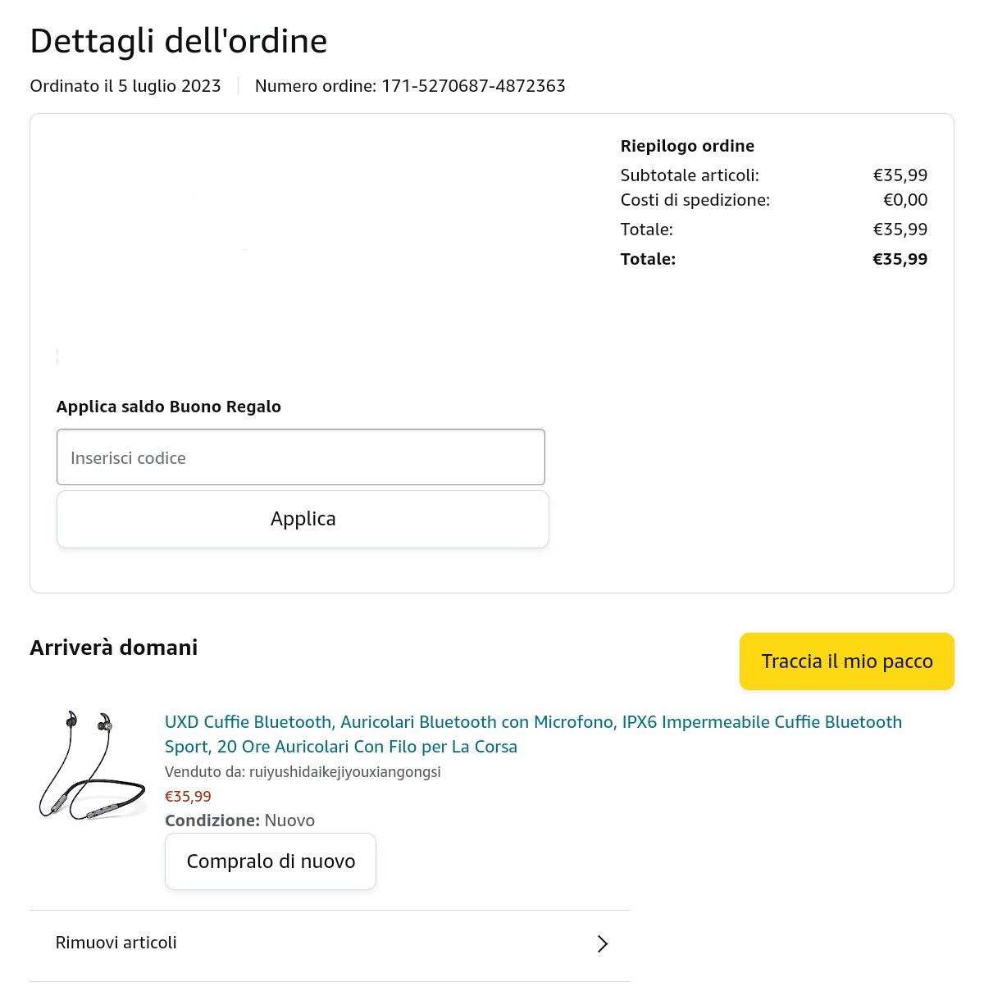984x991 pixels.
Task: Click the Applica saldo Buono Regalo label
Action: [x=169, y=407]
